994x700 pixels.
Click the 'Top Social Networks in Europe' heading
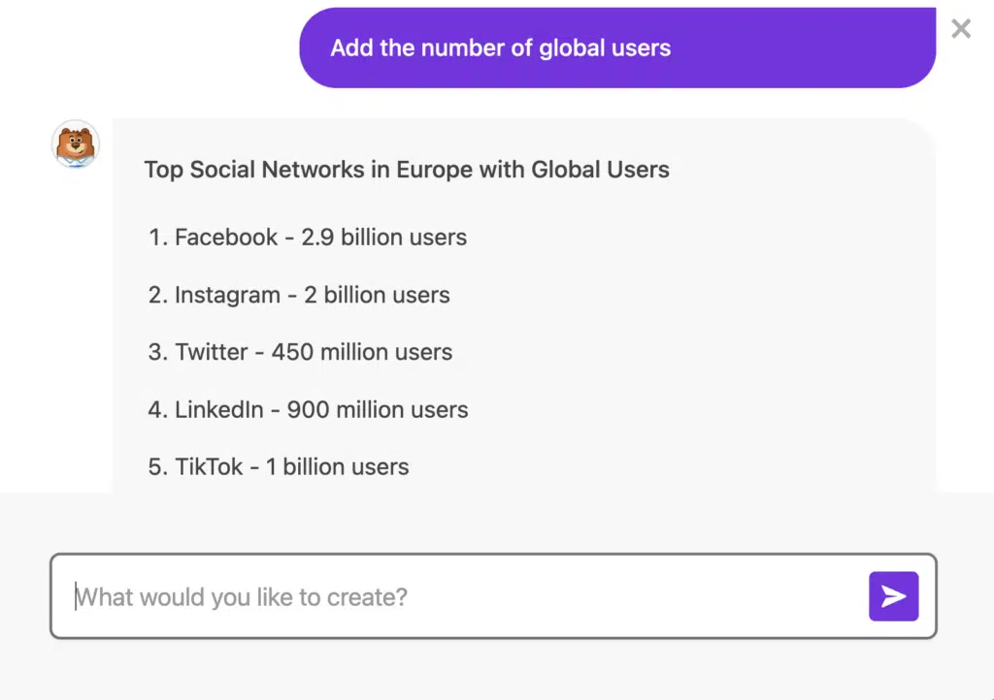(407, 170)
